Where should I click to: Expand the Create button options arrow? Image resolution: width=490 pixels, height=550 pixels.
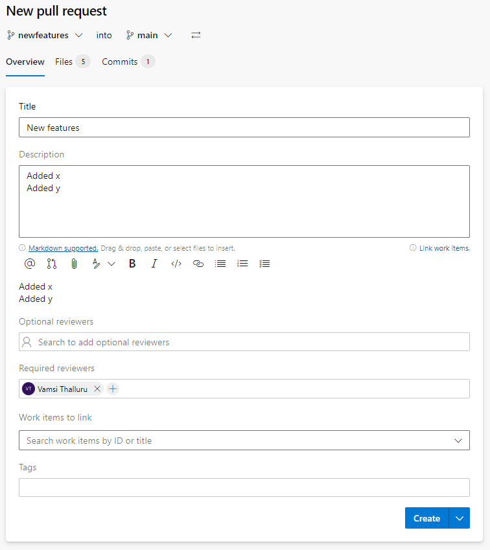pos(460,518)
